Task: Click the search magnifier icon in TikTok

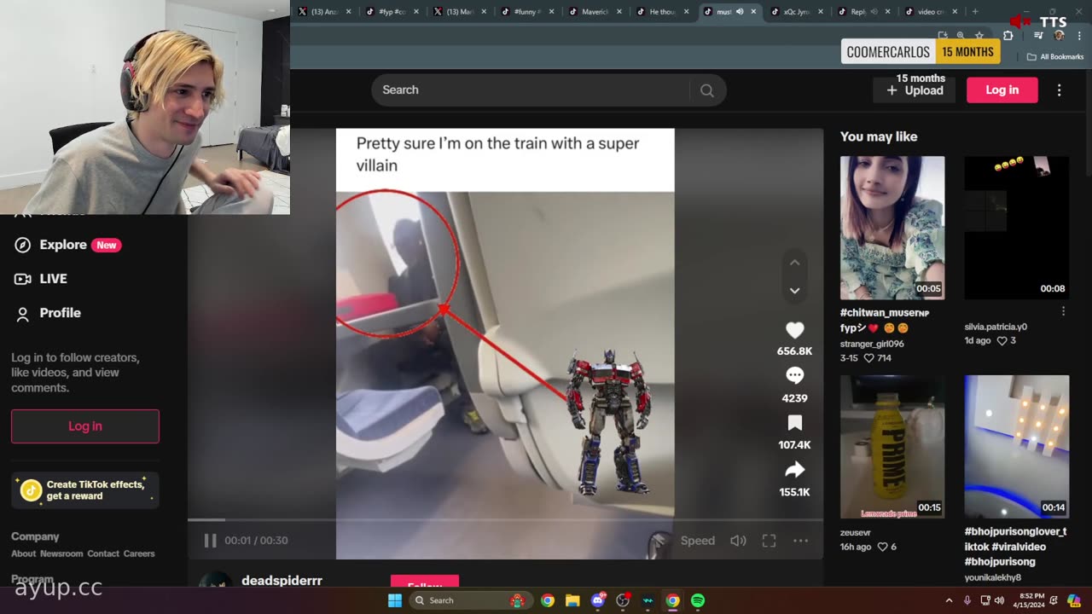Action: [x=706, y=90]
